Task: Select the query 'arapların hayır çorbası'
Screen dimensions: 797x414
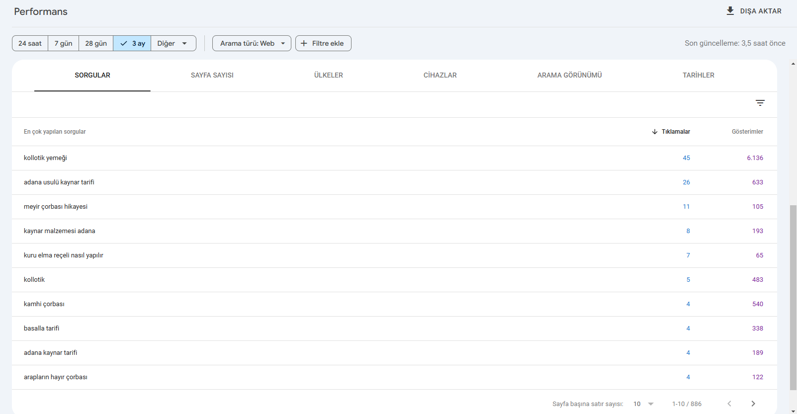Action: coord(56,377)
